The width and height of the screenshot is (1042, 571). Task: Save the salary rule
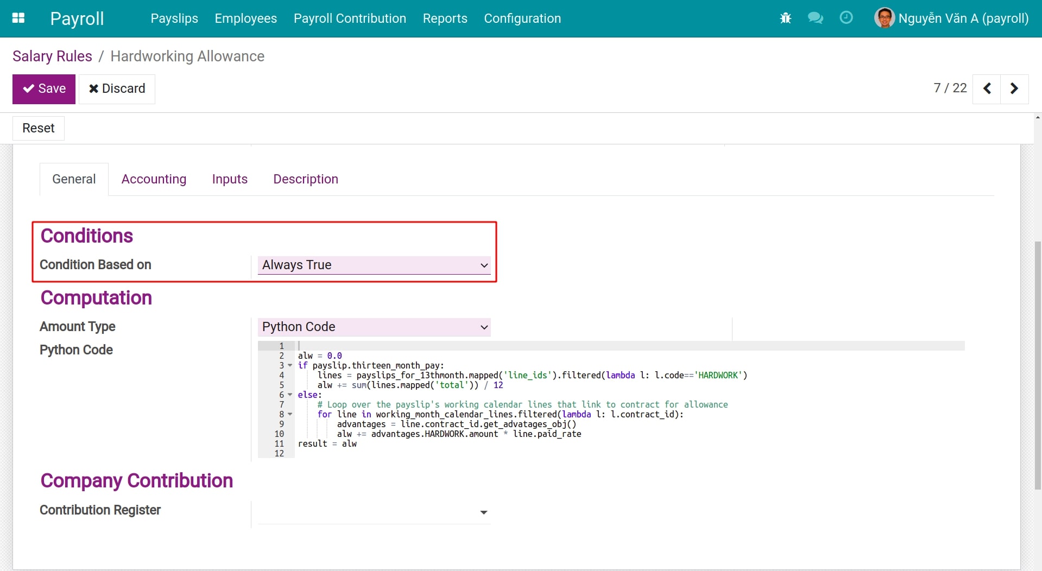tap(44, 89)
